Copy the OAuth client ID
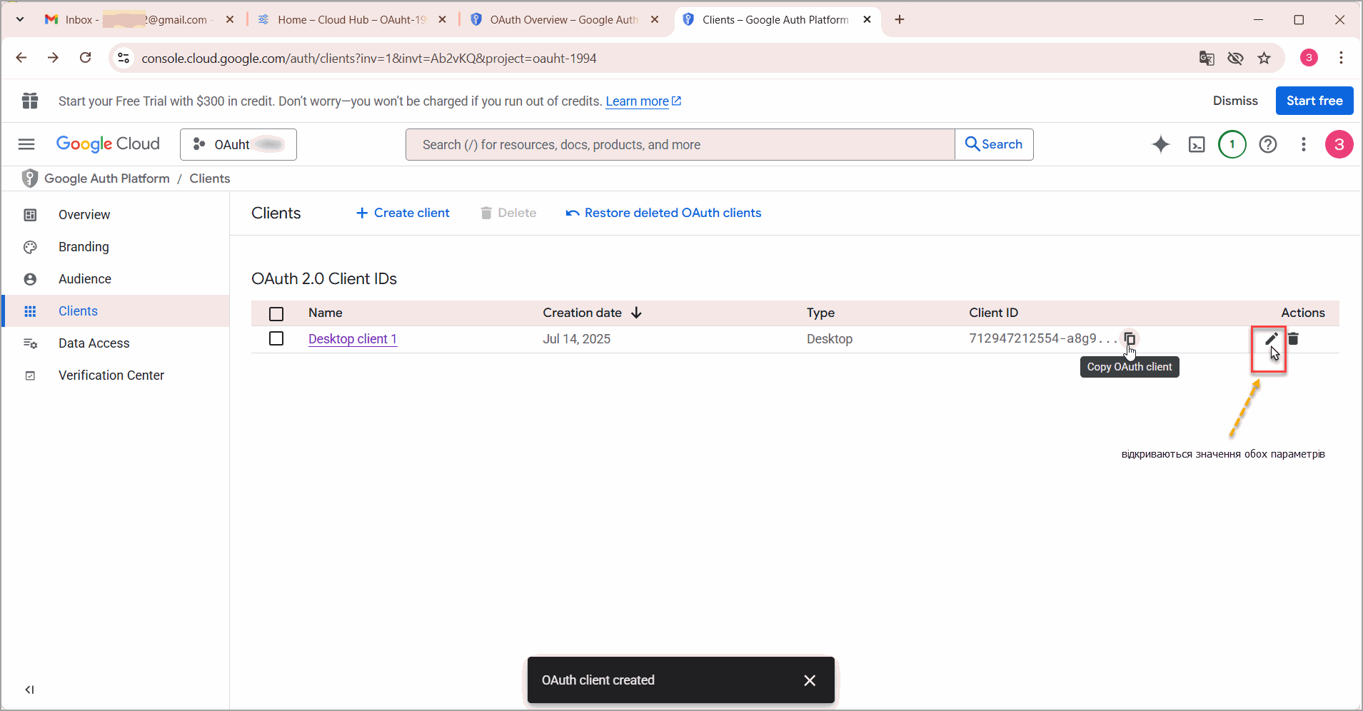This screenshot has width=1363, height=711. (1130, 338)
